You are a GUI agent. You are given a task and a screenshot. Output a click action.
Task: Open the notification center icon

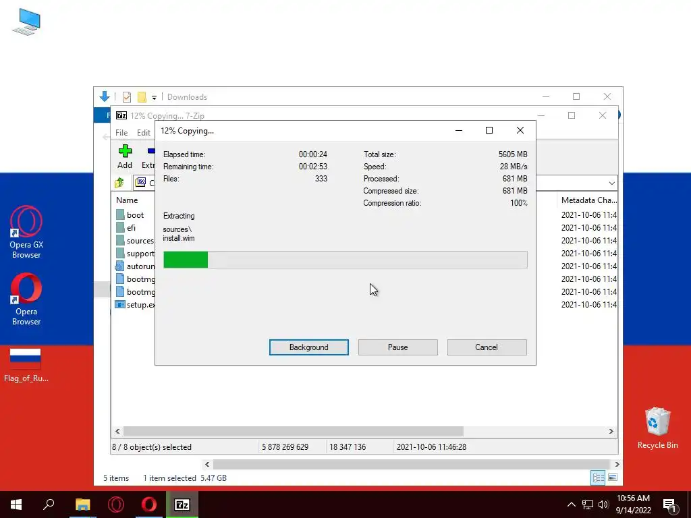669,505
